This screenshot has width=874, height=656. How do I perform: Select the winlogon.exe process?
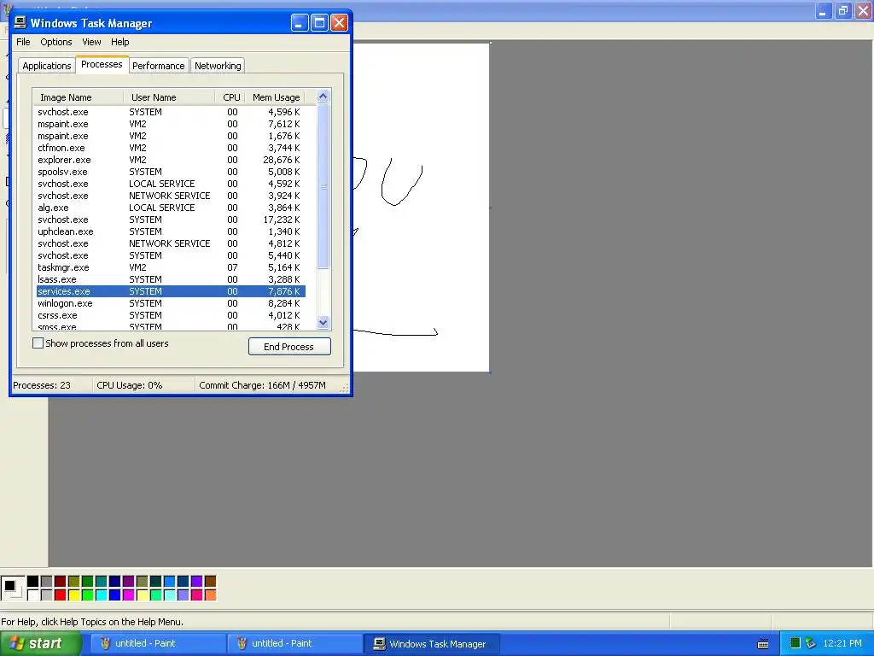171,303
